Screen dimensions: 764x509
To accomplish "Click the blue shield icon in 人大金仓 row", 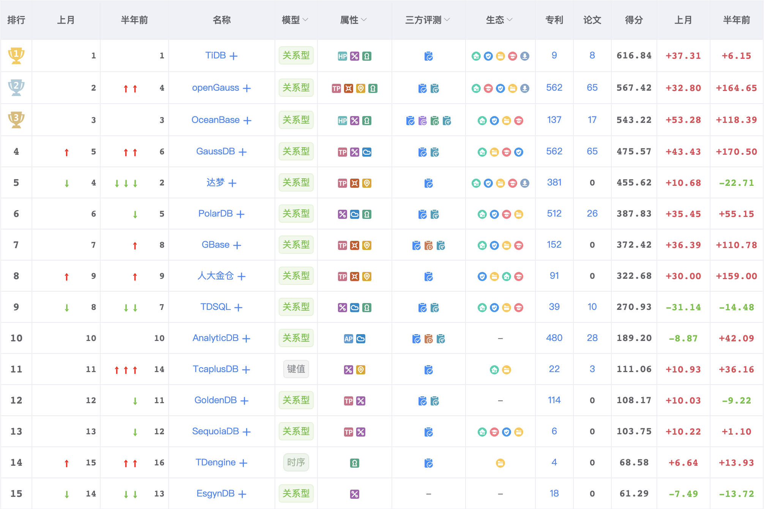I will (x=482, y=276).
